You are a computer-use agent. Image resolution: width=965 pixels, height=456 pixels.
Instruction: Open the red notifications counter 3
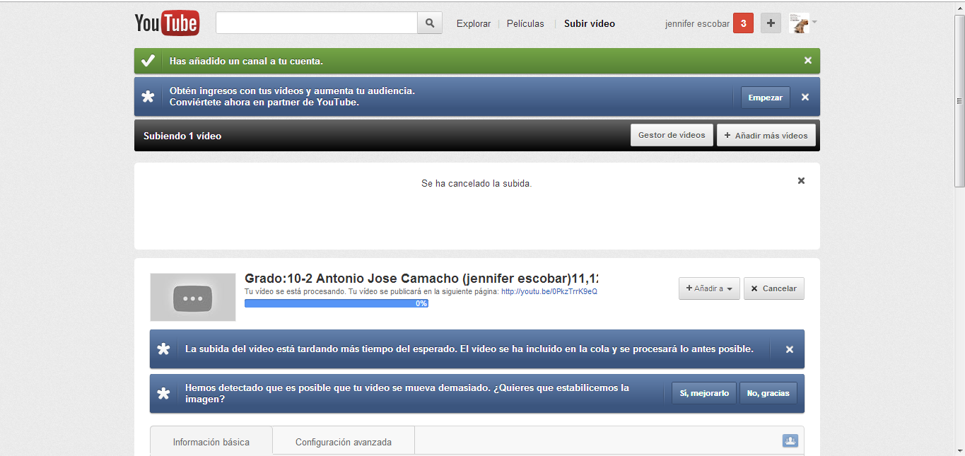click(x=743, y=23)
